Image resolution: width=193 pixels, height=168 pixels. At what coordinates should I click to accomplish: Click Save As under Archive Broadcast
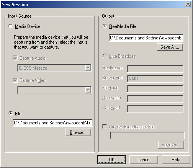click(x=171, y=145)
